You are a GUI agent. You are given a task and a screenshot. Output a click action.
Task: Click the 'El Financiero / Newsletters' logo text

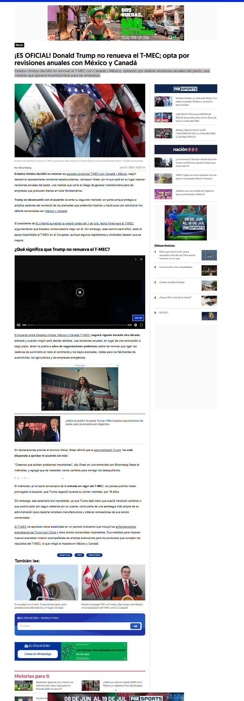click(38, 618)
